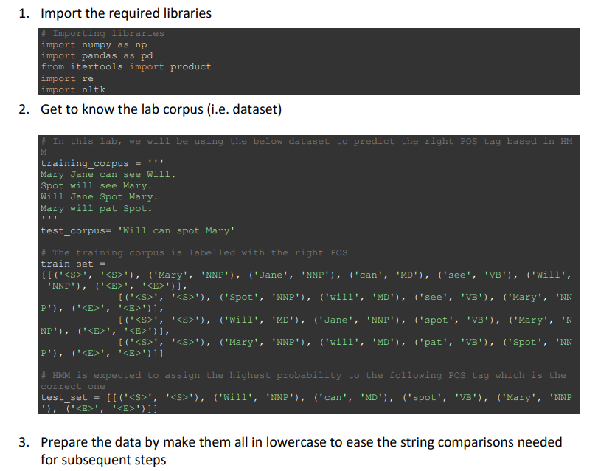Click 'from itertools import product' line
The width and height of the screenshot is (598, 471).
(126, 66)
